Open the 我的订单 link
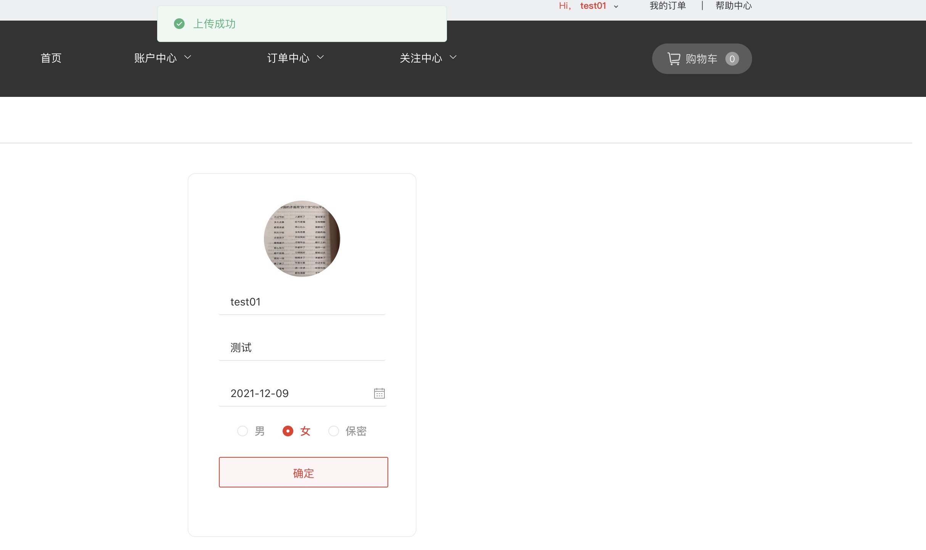The image size is (926, 550). [x=667, y=6]
